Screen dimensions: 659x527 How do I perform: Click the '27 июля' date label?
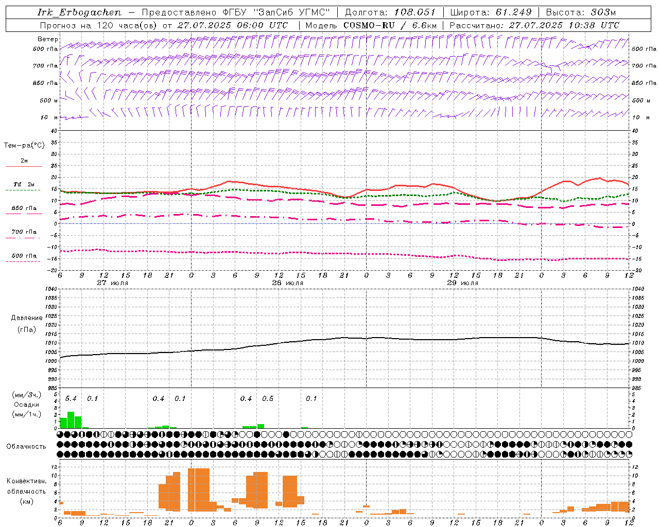113,283
